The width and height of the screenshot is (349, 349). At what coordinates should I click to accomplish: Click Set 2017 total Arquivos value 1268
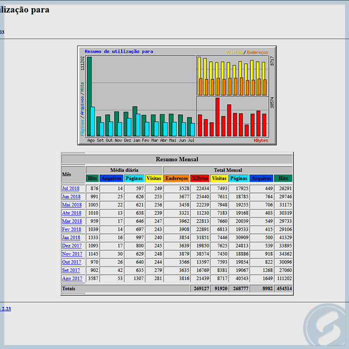coord(267,270)
